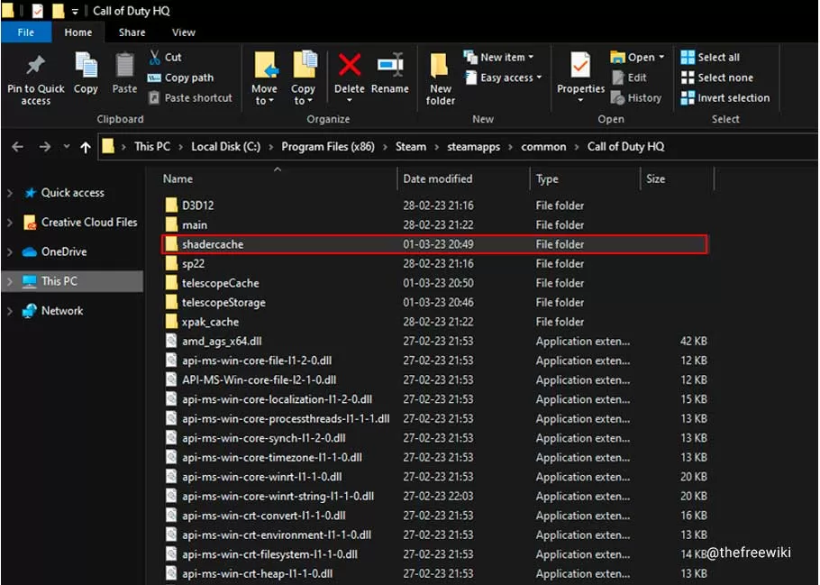Click the Rename icon
This screenshot has height=585, width=820.
pyautogui.click(x=390, y=66)
